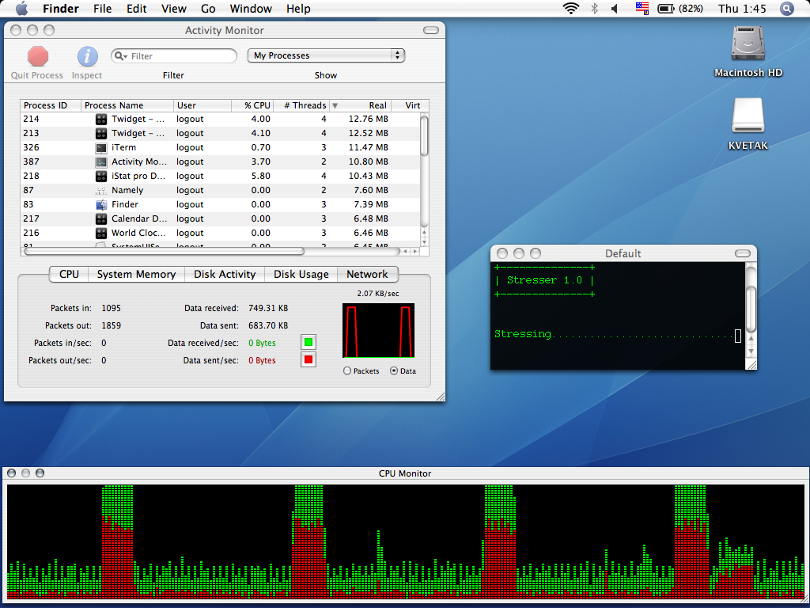
Task: Select the Packets radio button
Action: click(x=348, y=371)
